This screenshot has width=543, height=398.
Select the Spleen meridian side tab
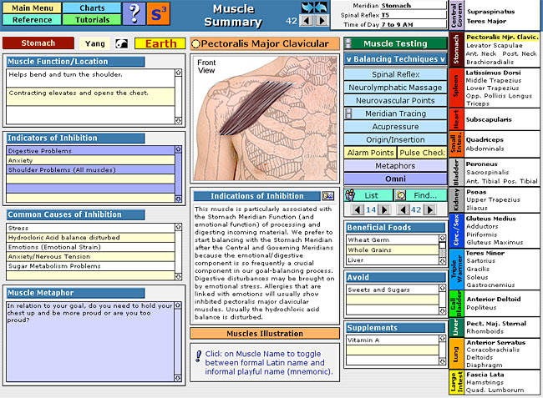coord(456,88)
